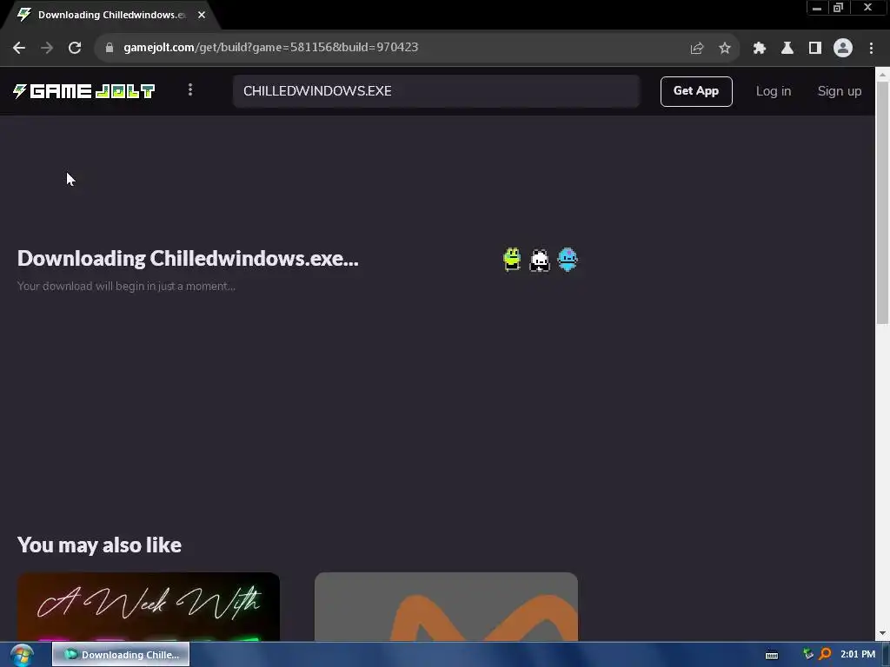Click the on-screen keyboard tray icon
The height and width of the screenshot is (667, 890).
click(772, 655)
